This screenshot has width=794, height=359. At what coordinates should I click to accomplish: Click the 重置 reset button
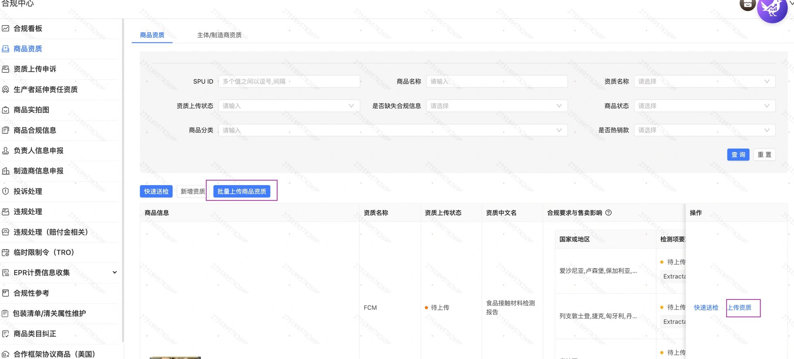[x=764, y=155]
